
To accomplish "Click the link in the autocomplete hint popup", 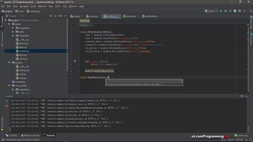I will (162, 84).
